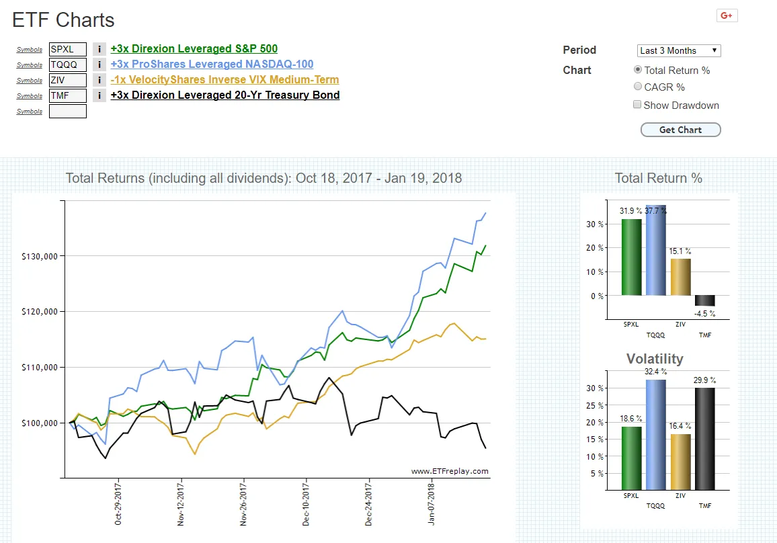Click the SPXL 18.6 % volatility bar

pyautogui.click(x=631, y=458)
